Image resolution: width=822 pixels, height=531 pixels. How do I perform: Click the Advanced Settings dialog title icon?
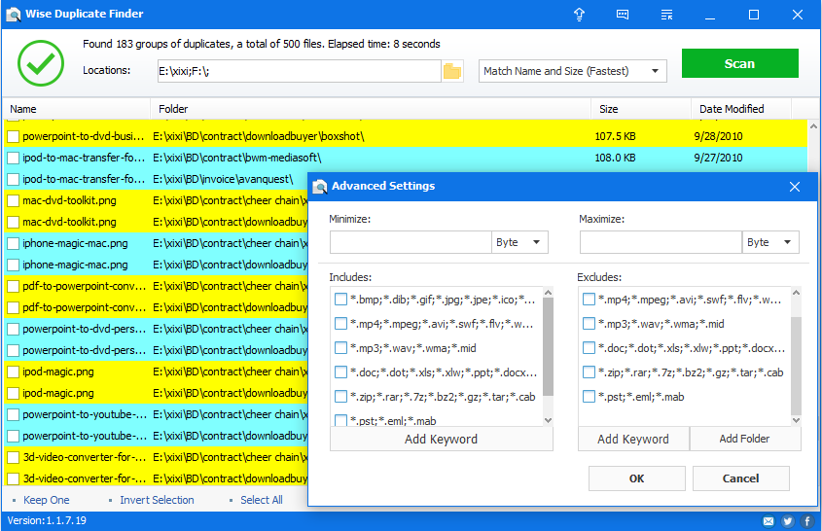320,186
